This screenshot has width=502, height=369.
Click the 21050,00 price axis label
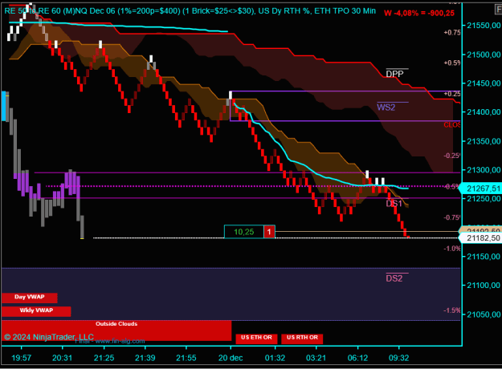pos(484,314)
